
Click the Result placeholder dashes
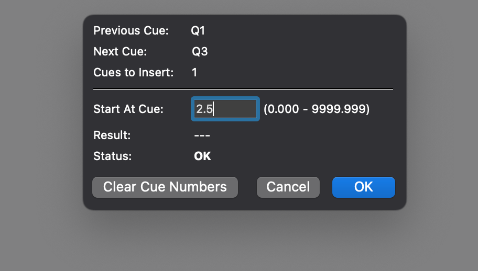pyautogui.click(x=202, y=135)
